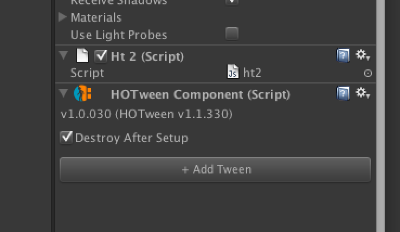Screen dimensions: 400x232
Task: Click the + Add Tween button
Action: (215, 170)
